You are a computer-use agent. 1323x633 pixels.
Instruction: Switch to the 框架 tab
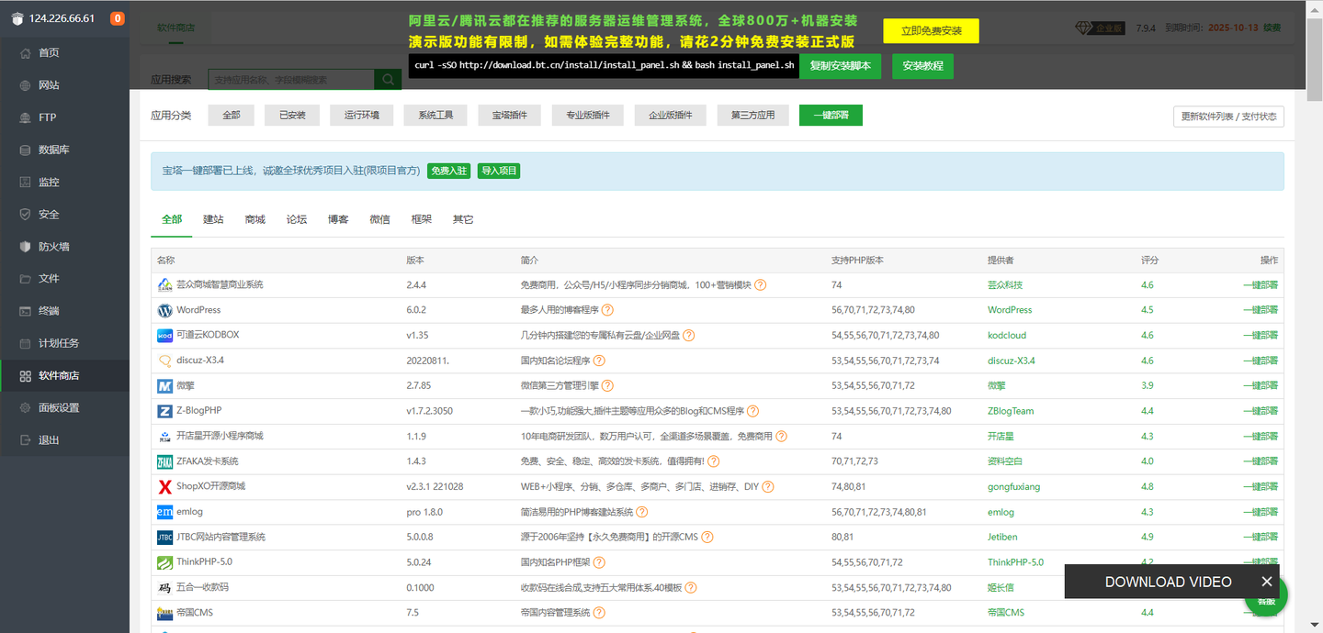422,219
